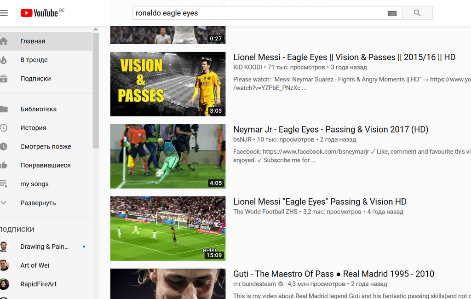This screenshot has width=471, height=299.
Task: Click the VISION & PASSES thumbnail
Action: tap(167, 84)
